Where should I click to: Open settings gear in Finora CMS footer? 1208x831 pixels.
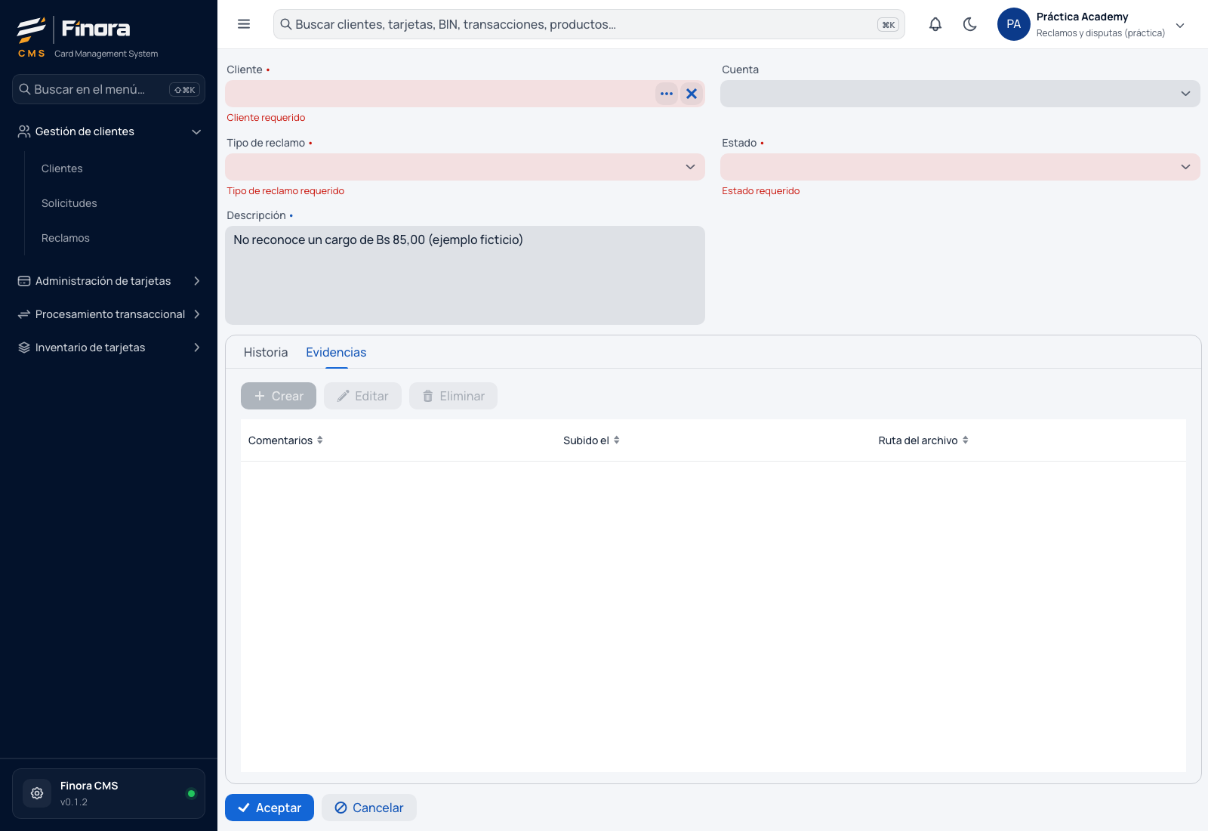tap(37, 793)
